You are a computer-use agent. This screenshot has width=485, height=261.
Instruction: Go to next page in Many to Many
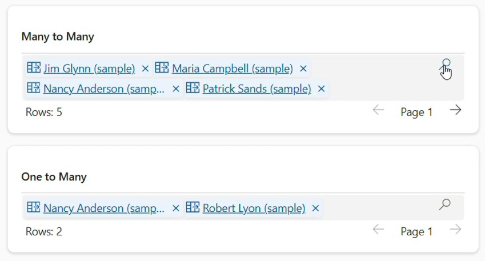click(x=455, y=110)
